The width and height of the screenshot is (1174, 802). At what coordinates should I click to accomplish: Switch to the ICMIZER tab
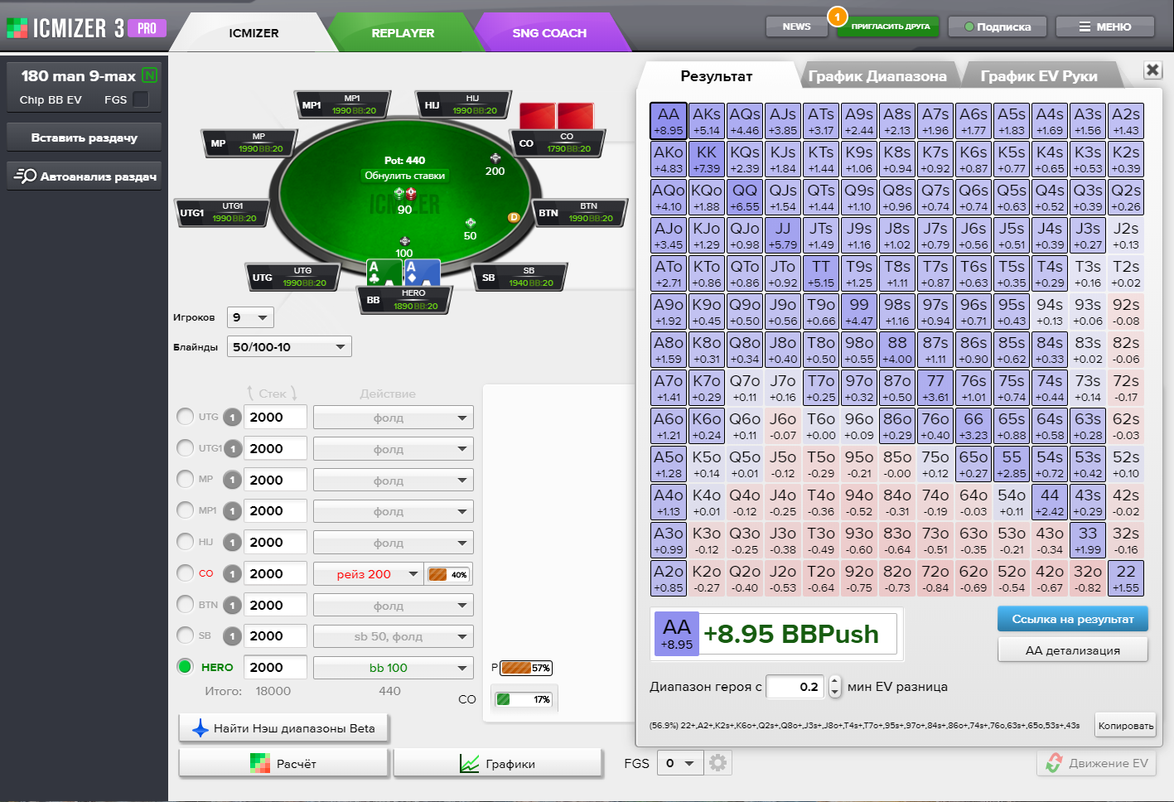point(254,33)
